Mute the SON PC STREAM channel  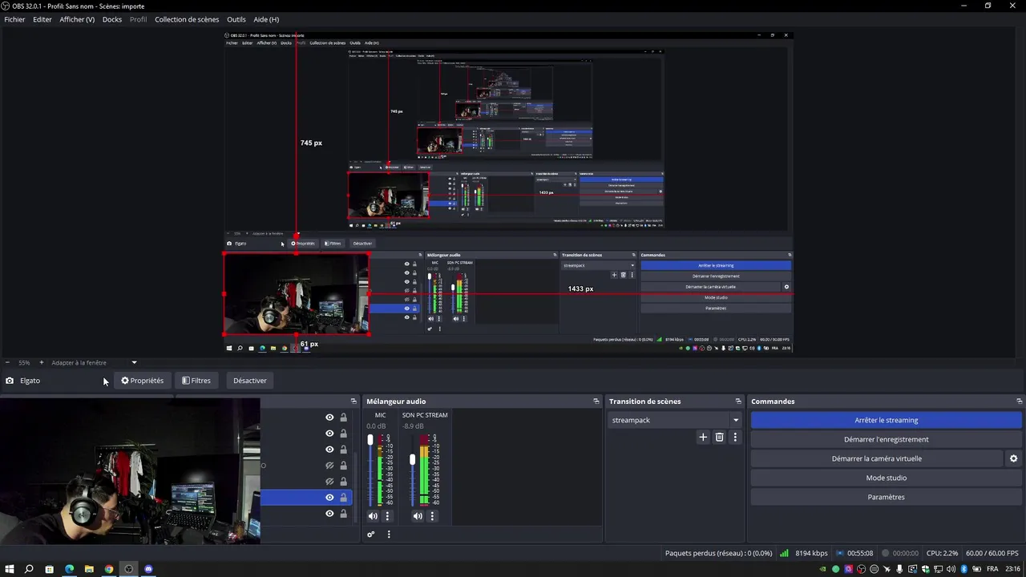point(418,516)
